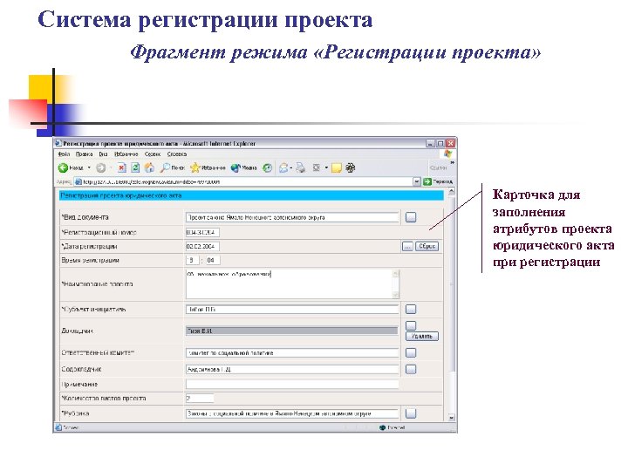
Task: Click the Сброс button
Action: coord(427,246)
